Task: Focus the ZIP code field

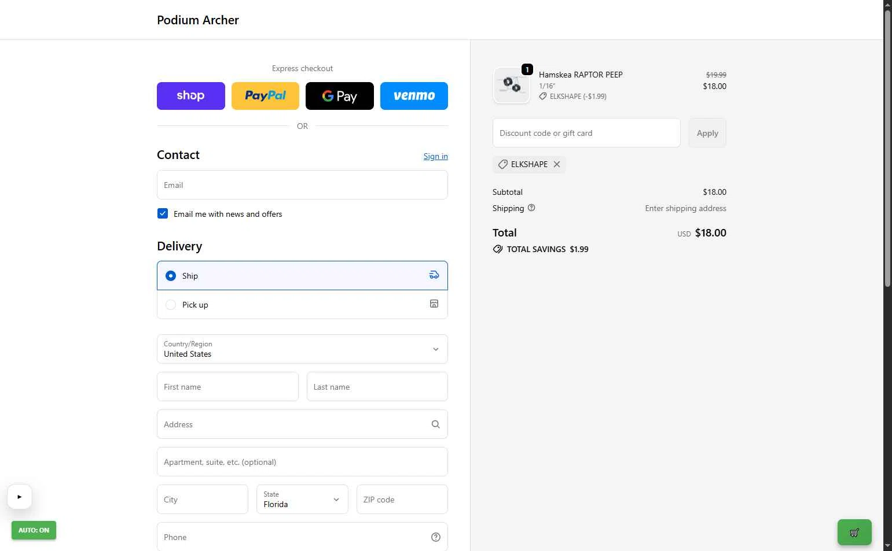Action: 402,500
